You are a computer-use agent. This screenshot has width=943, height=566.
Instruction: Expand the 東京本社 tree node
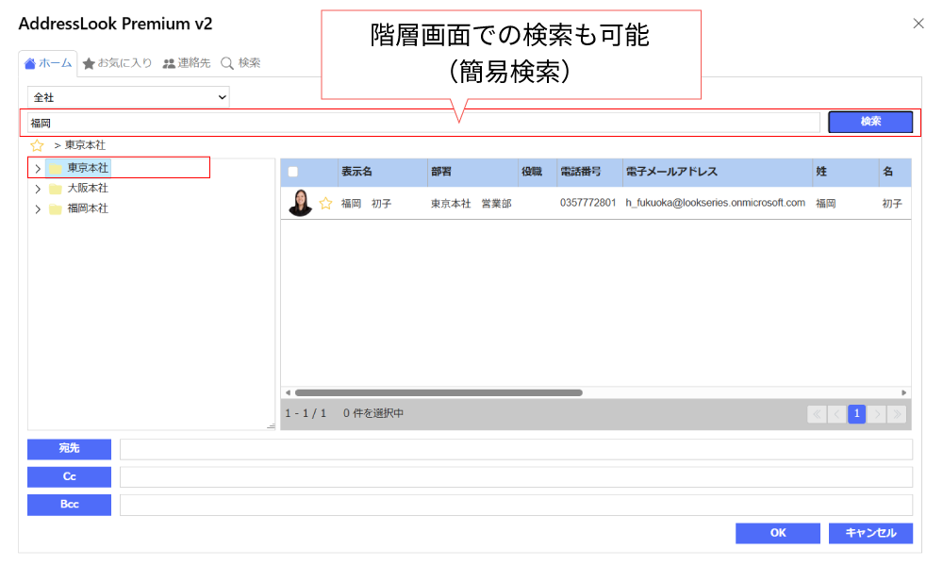click(x=37, y=169)
